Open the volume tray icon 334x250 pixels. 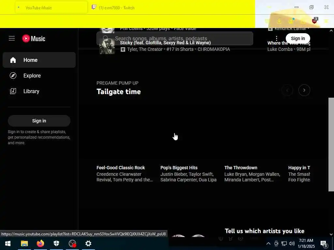[x=292, y=243]
